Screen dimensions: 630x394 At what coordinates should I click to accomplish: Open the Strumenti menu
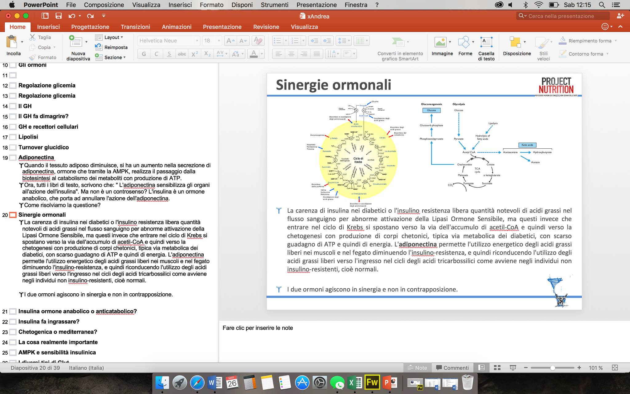274,5
